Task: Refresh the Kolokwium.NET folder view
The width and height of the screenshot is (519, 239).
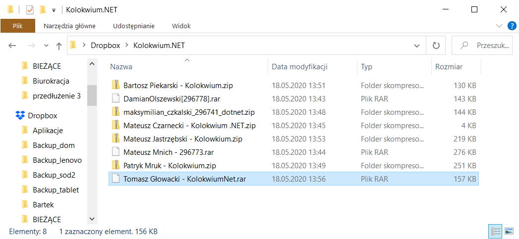Action: (x=436, y=46)
